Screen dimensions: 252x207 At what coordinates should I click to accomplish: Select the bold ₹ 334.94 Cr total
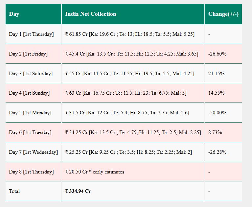click(x=78, y=191)
